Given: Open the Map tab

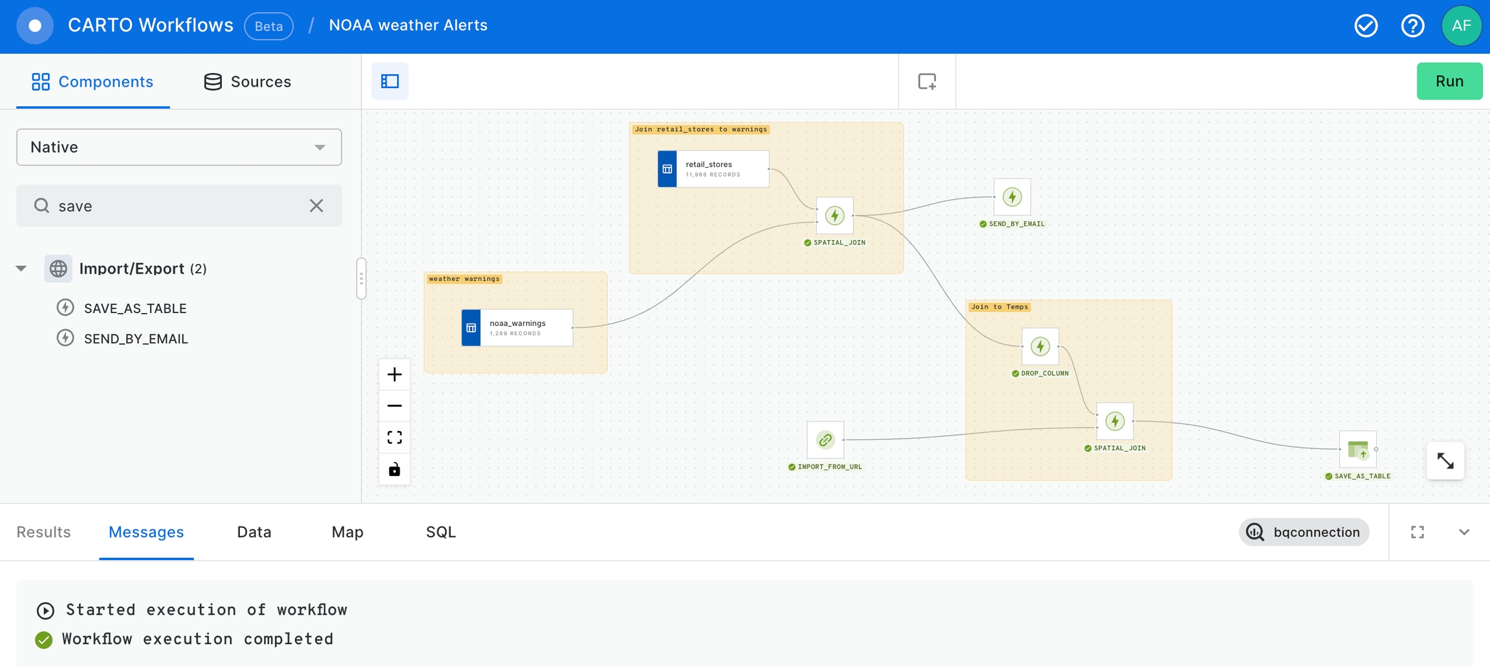Looking at the screenshot, I should coord(347,532).
